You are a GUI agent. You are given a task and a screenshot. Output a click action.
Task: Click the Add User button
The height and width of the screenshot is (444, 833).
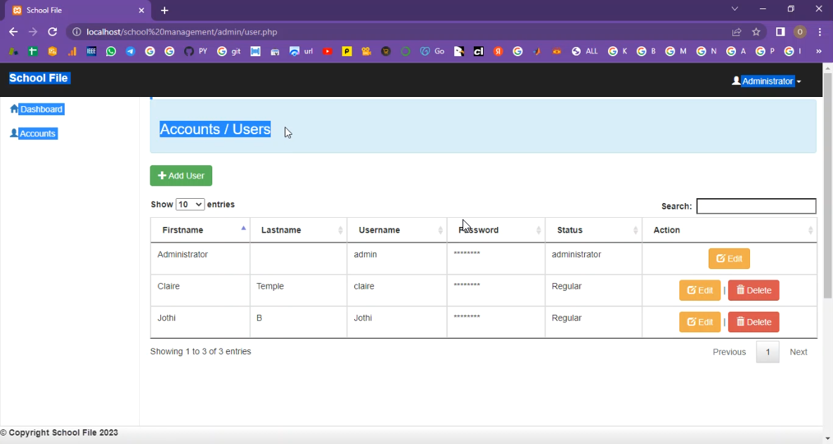tap(181, 176)
